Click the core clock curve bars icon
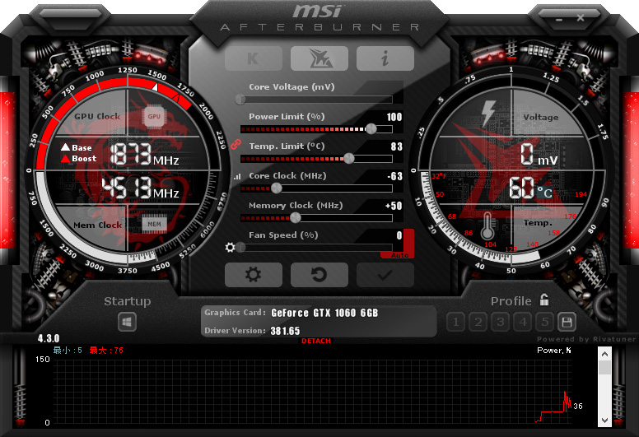 tap(237, 176)
